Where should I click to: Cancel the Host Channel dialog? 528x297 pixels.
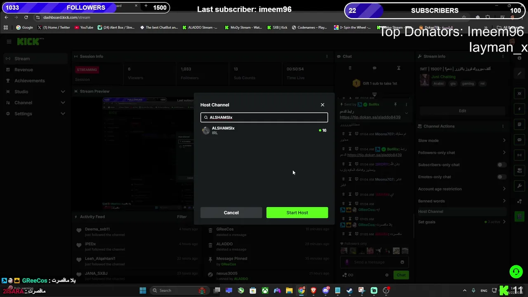(231, 212)
